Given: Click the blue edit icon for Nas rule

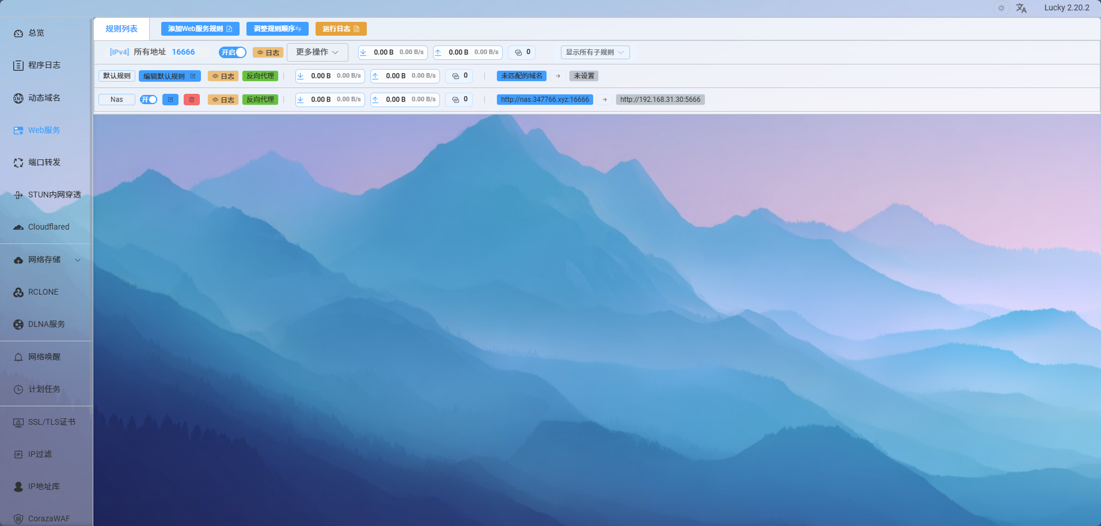Looking at the screenshot, I should pos(170,100).
